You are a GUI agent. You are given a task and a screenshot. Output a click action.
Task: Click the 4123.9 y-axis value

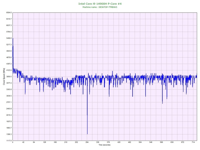[x=9, y=70]
